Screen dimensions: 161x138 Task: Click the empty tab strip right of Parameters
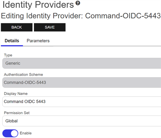tap(106, 41)
